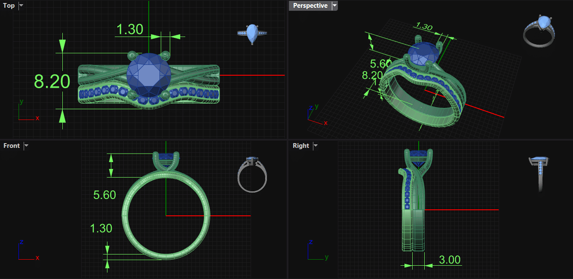Click the side-view ring preview in Right viewport
This screenshot has width=573, height=279.
540,173
